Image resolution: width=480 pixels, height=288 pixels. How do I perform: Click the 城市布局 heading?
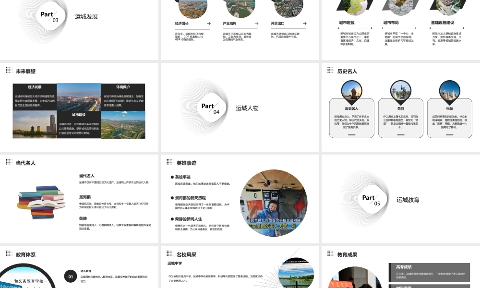391,23
